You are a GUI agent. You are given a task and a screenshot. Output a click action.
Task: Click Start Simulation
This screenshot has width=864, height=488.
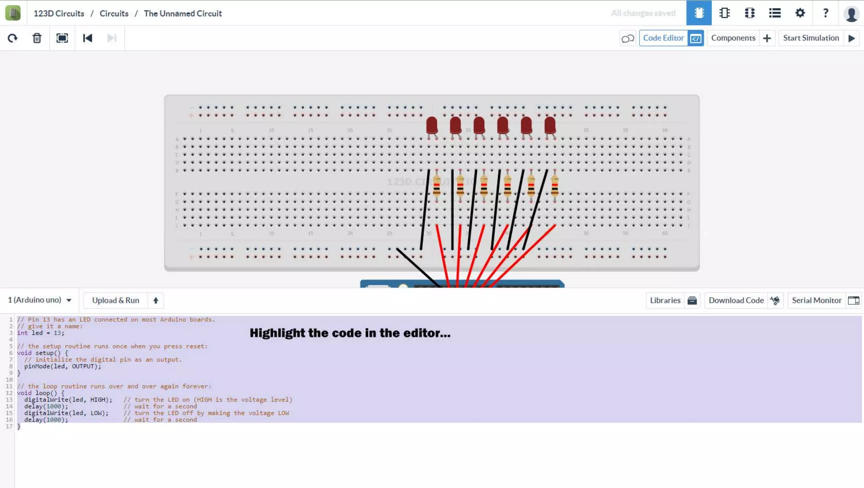(x=811, y=38)
